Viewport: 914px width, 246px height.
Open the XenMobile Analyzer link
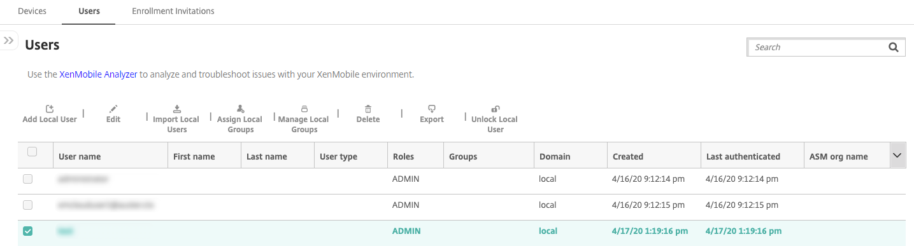pos(98,74)
